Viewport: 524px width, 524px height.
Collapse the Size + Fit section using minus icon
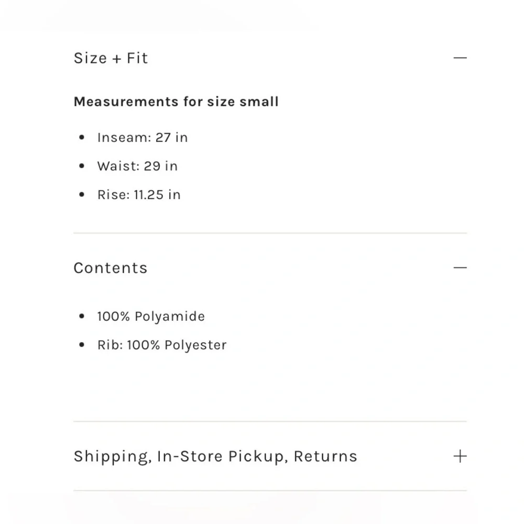pyautogui.click(x=460, y=58)
